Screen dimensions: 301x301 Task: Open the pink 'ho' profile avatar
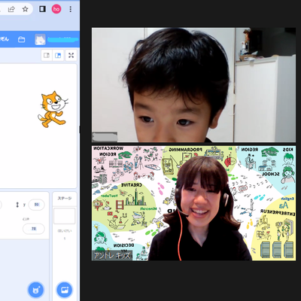[56, 9]
